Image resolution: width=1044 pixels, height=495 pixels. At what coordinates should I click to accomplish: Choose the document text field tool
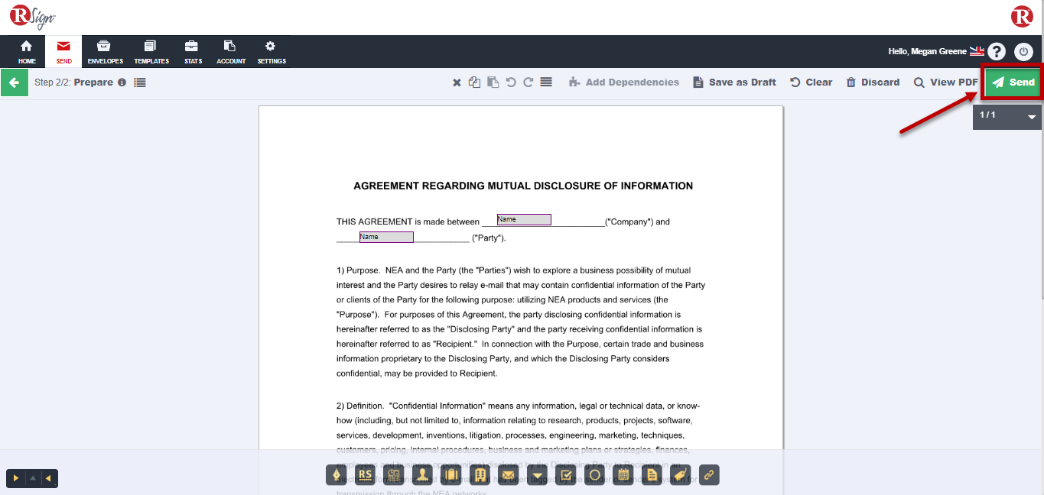[652, 475]
